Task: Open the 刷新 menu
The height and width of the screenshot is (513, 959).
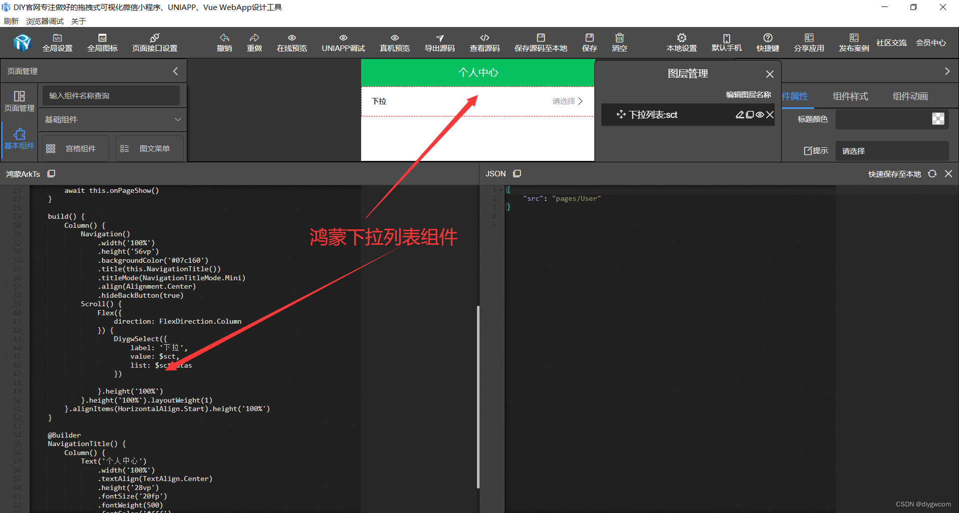Action: pyautogui.click(x=11, y=21)
